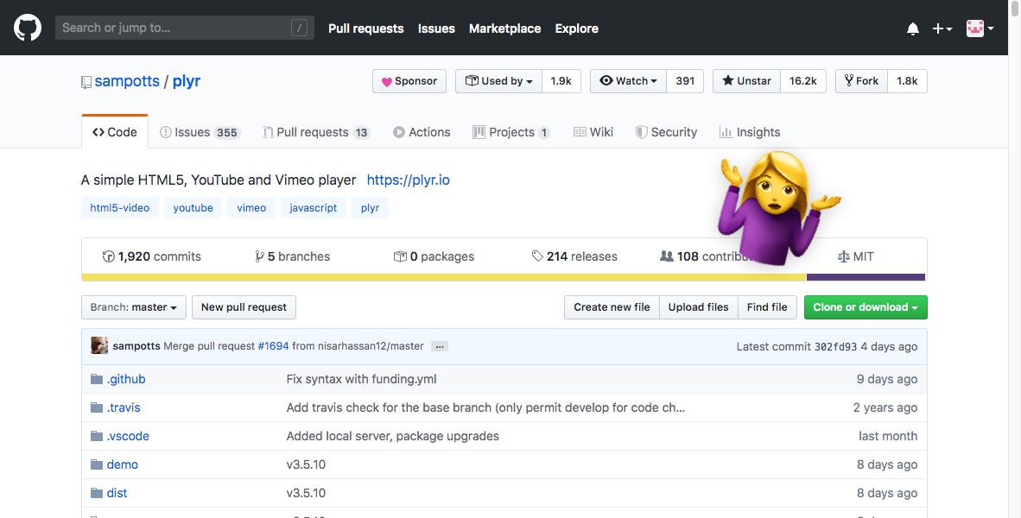Open the ellipsis to show full commit message

439,345
